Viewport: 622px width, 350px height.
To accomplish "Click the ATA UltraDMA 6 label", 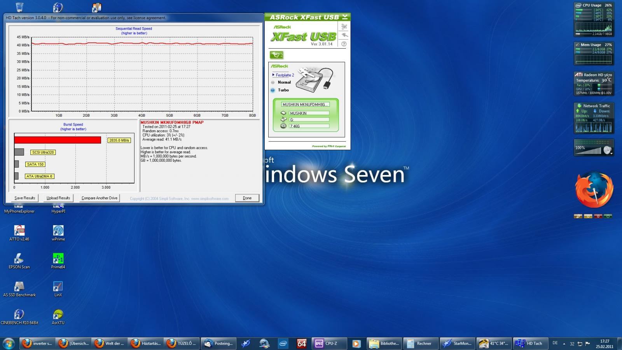I will point(39,177).
